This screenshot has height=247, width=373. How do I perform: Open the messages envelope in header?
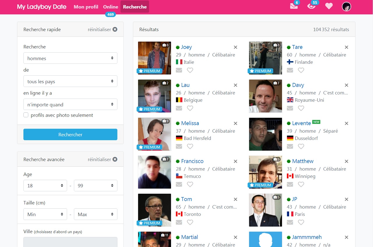click(x=294, y=6)
